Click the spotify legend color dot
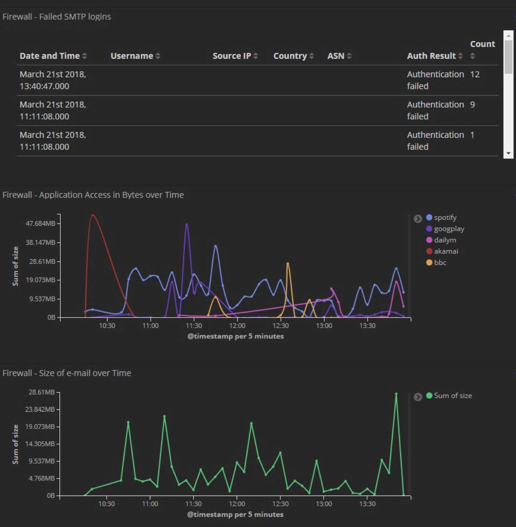 [x=429, y=217]
